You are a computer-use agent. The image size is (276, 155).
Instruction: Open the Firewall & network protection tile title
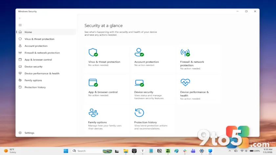point(192,64)
